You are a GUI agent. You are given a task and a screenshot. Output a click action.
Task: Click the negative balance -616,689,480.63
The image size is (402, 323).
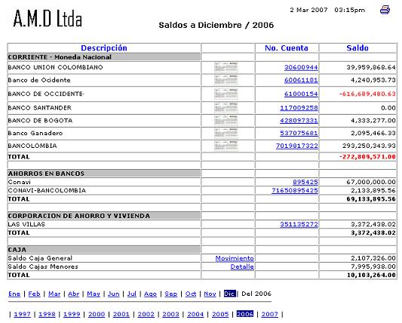pos(367,94)
